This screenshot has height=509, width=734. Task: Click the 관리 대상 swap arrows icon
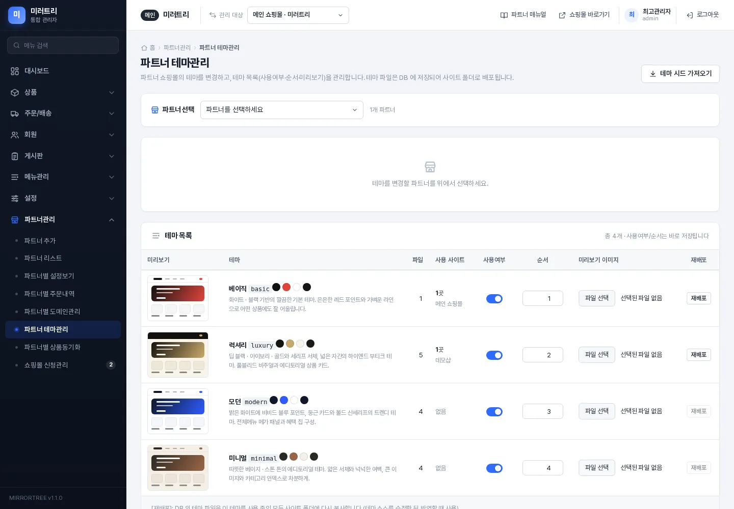213,15
